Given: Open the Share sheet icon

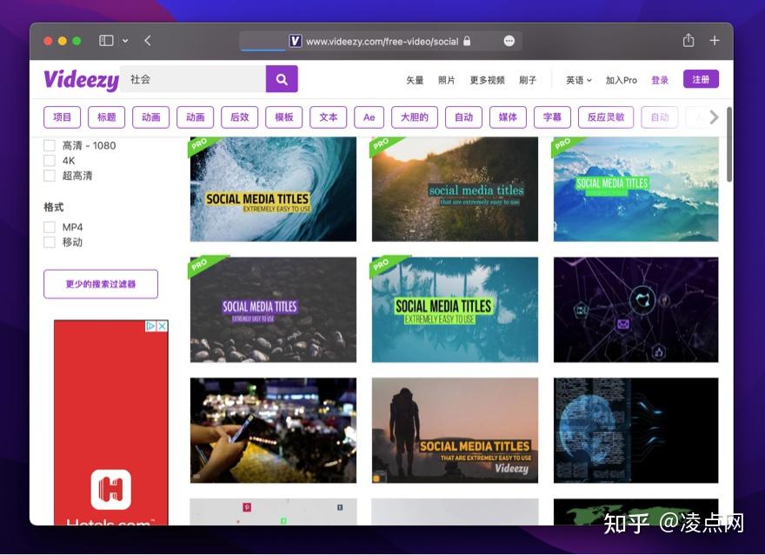Looking at the screenshot, I should (688, 40).
